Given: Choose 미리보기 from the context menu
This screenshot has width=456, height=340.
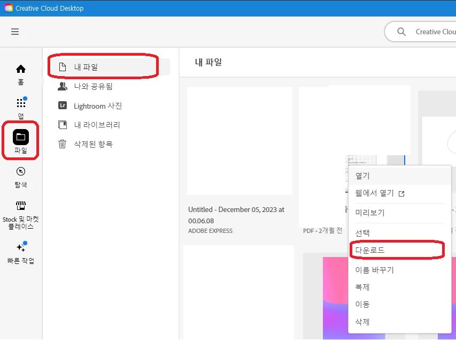Looking at the screenshot, I should point(399,213).
